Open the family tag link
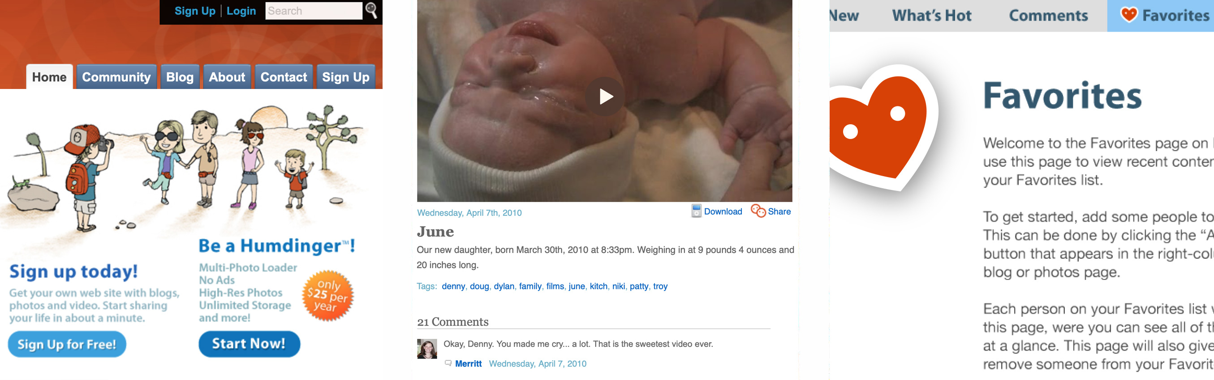This screenshot has height=380, width=1214. click(530, 286)
